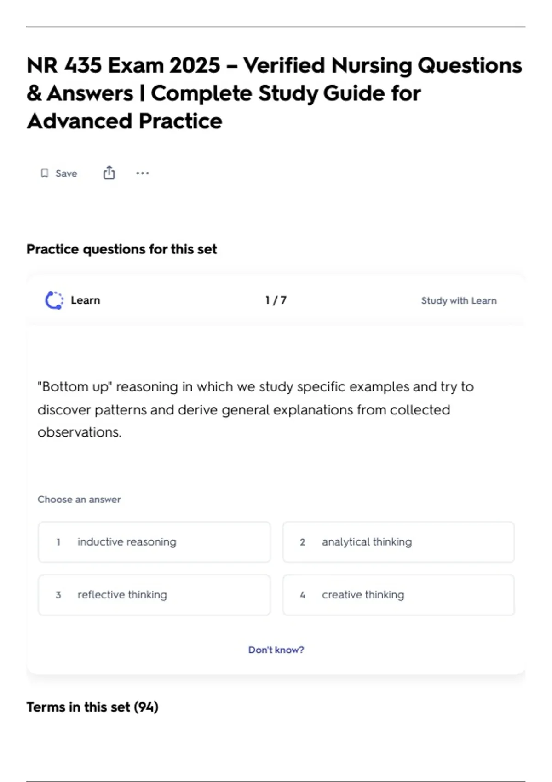The image size is (552, 782).
Task: Click the "Bottom up" reasoning question text
Action: coord(255,409)
